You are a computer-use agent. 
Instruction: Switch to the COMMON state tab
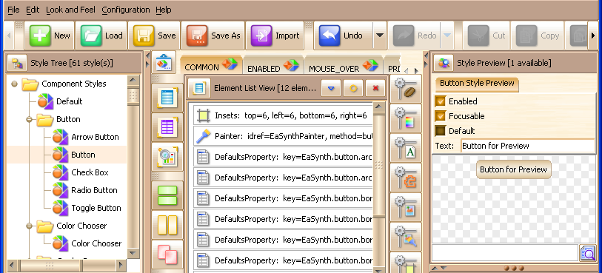[211, 65]
